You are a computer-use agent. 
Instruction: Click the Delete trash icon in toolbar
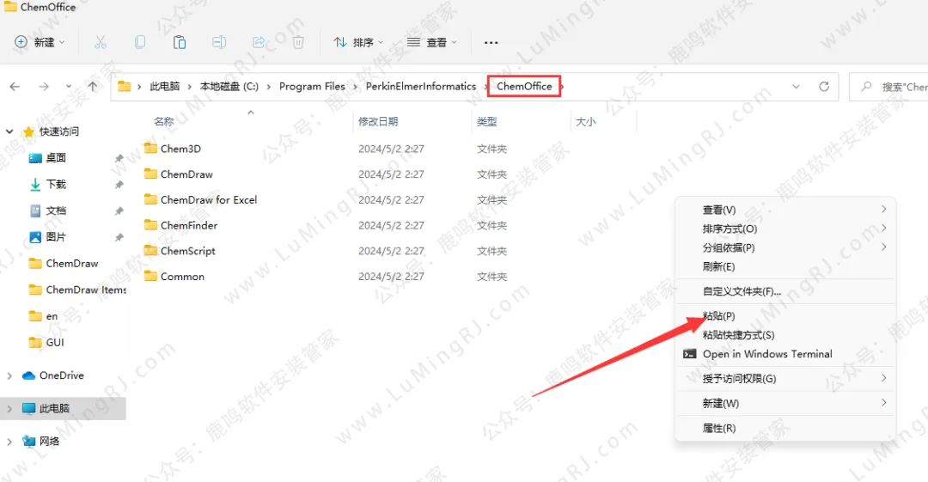coord(298,42)
